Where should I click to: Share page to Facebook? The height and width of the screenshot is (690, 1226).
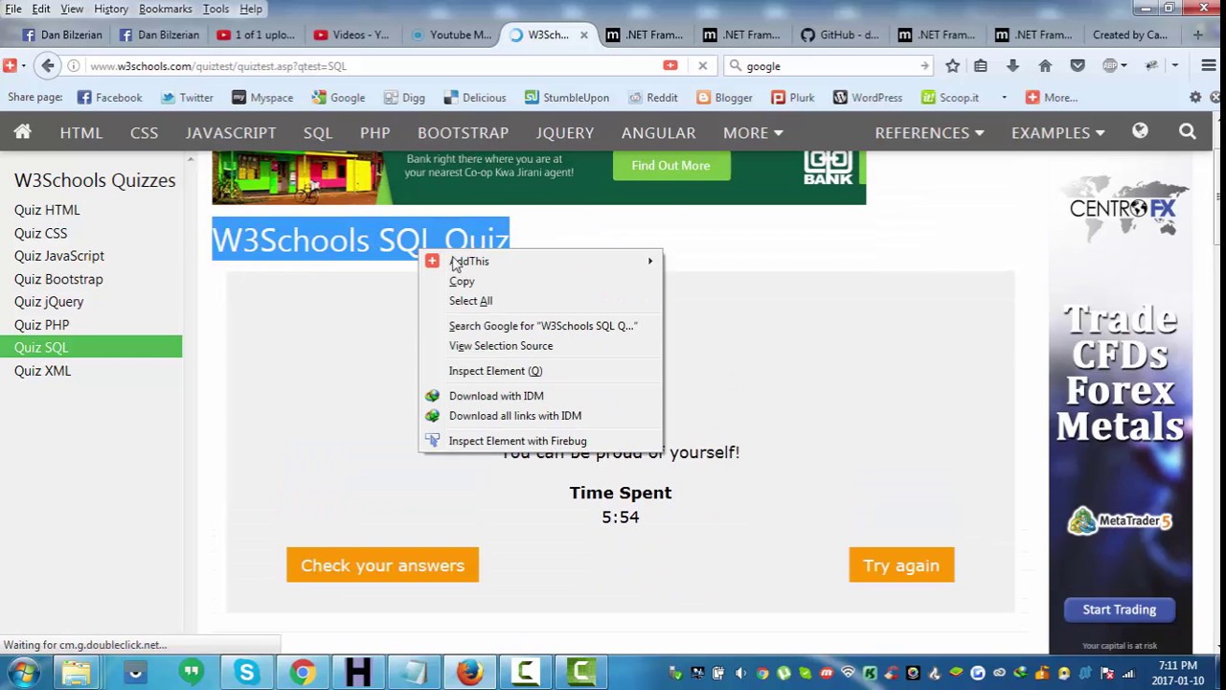109,98
